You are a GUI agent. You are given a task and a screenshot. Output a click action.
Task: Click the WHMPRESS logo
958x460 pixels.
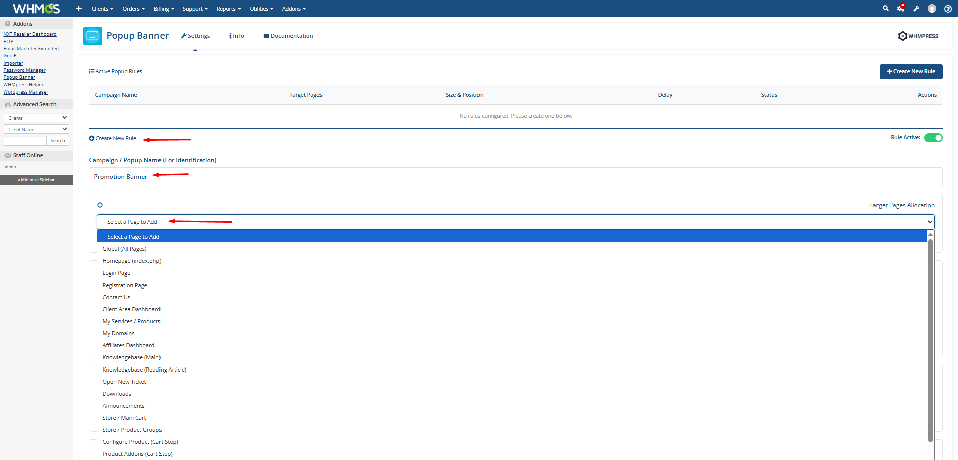click(918, 36)
